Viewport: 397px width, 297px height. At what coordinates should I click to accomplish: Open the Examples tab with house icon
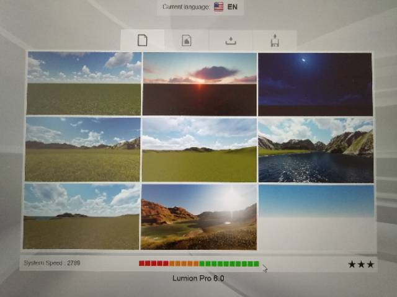click(187, 40)
